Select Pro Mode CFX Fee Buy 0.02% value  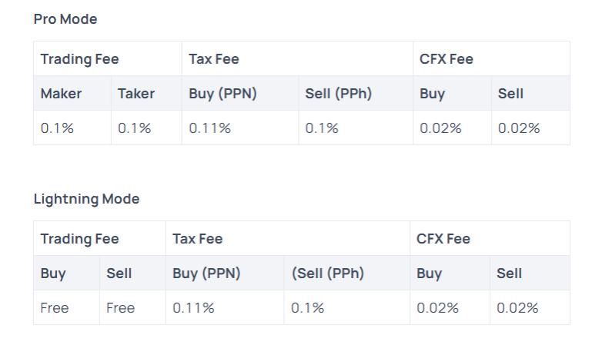[x=440, y=128]
